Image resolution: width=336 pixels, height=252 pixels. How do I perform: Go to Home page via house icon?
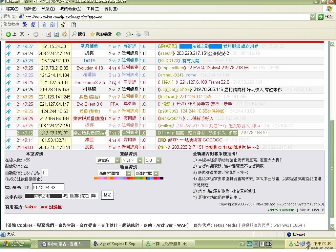[65, 34]
